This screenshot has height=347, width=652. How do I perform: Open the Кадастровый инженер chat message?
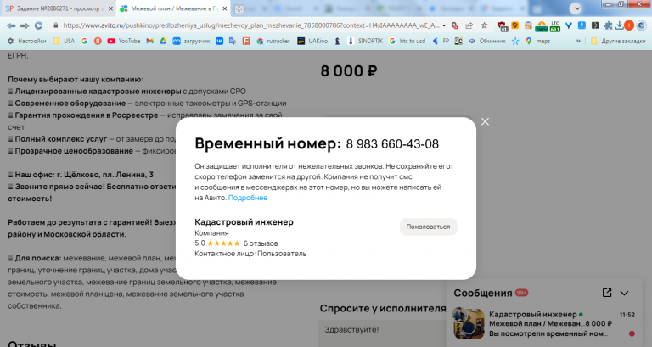(544, 324)
